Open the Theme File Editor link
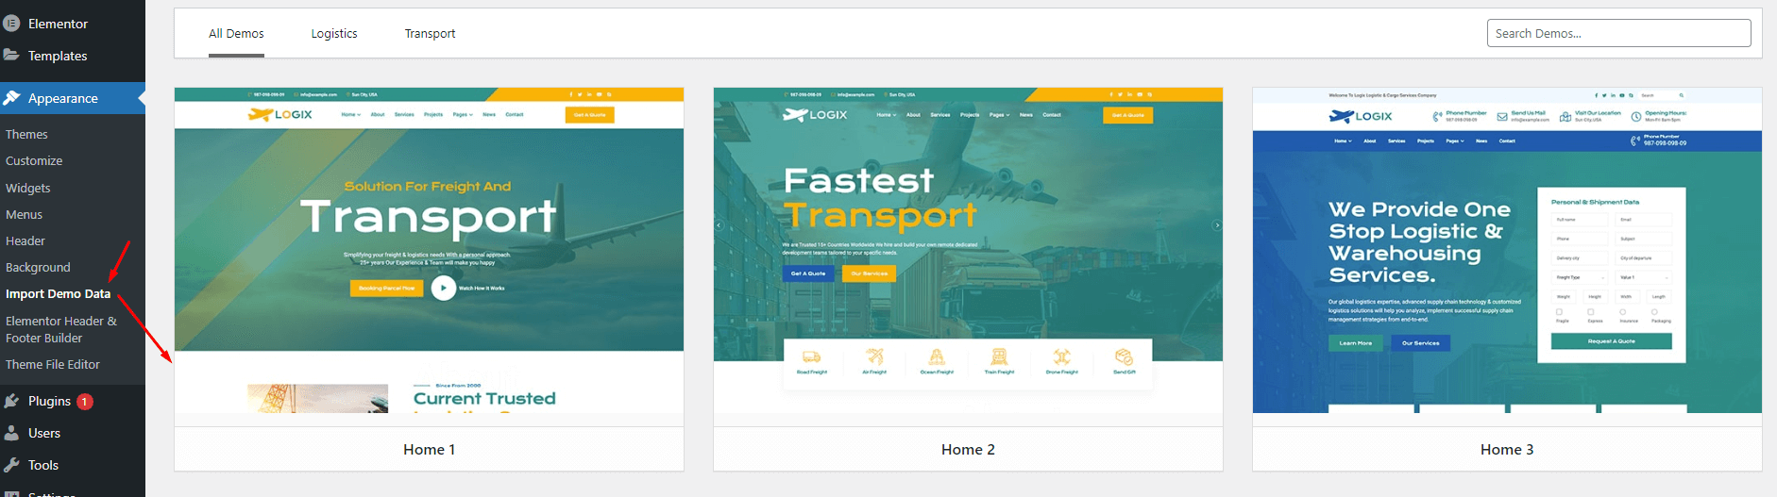 coord(53,364)
